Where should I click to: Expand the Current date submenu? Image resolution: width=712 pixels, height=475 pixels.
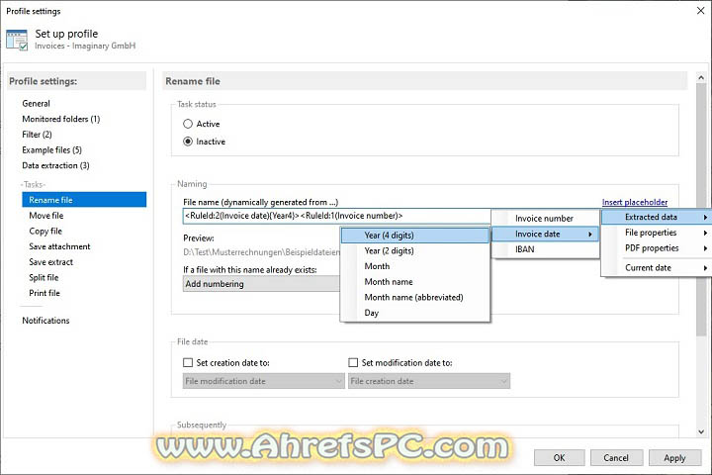[x=655, y=268]
